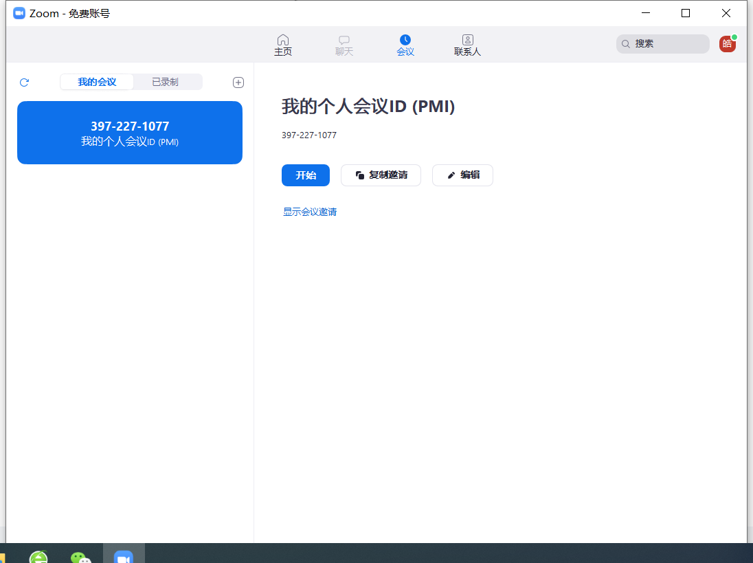Screen dimensions: 753x563
Task: Maximize the Zoom window
Action: pos(686,13)
